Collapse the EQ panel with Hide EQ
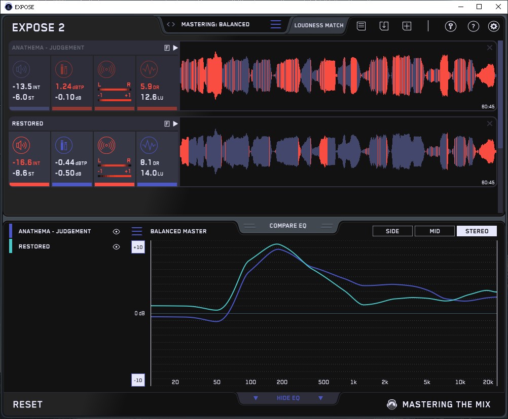 288,398
